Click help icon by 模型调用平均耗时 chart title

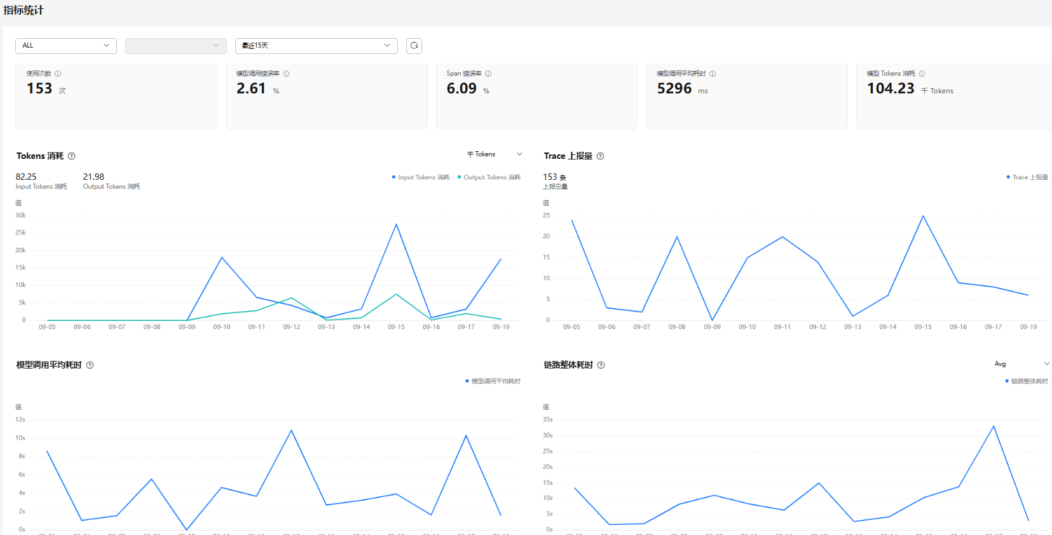pos(90,365)
